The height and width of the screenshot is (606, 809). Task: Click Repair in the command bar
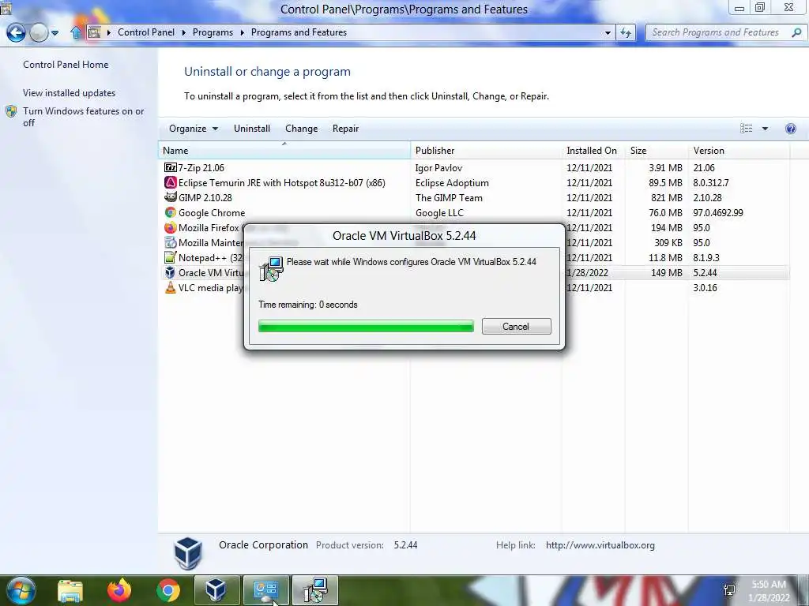[x=345, y=129]
